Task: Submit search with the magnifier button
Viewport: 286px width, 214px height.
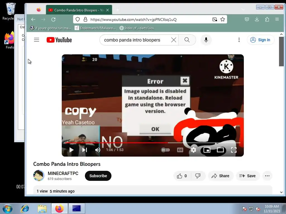Action: (187, 40)
